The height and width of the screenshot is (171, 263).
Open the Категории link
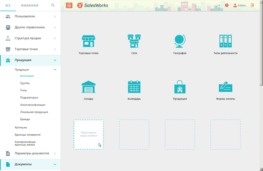27,76
